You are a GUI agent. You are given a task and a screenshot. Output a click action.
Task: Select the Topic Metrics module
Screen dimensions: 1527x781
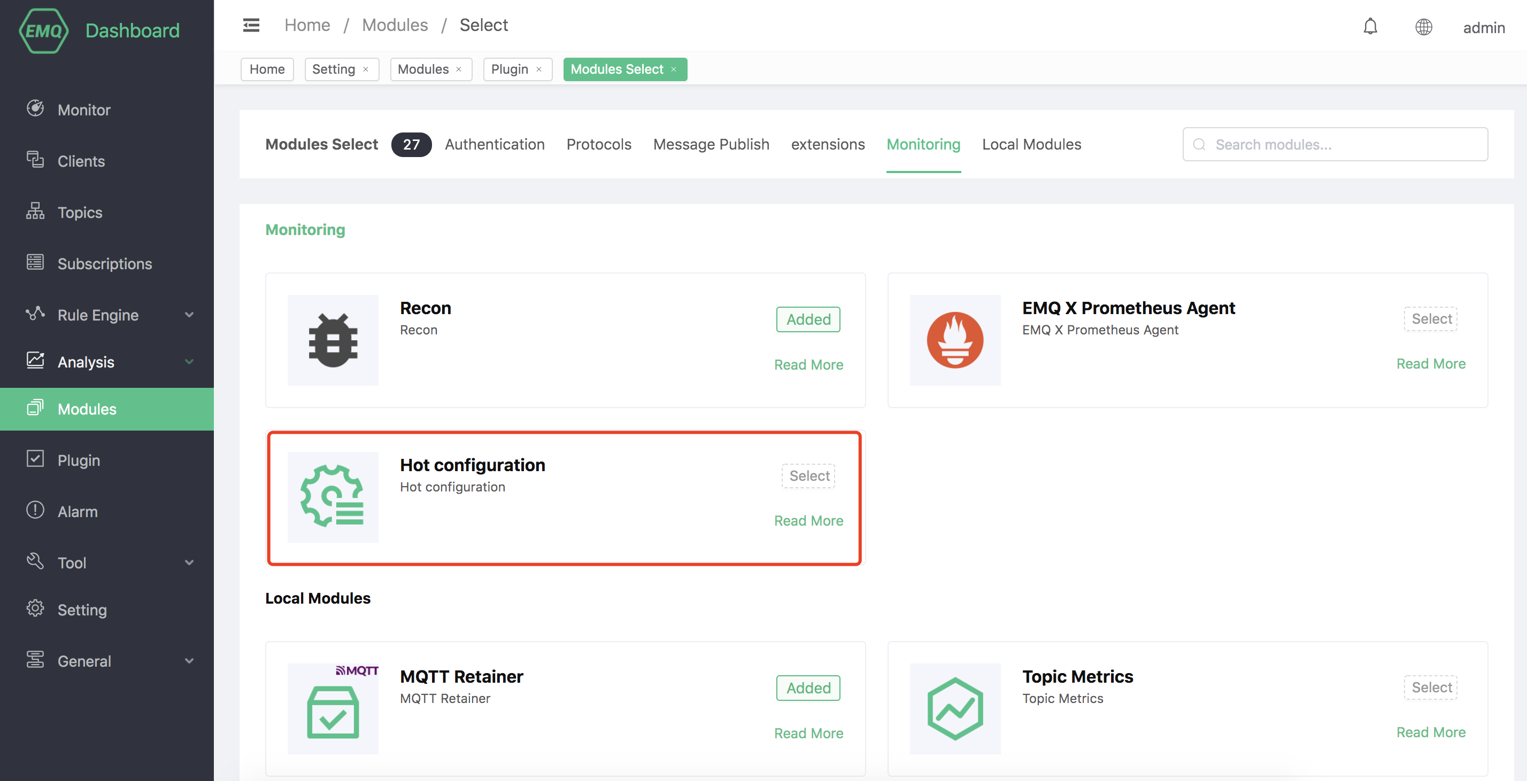tap(1431, 688)
